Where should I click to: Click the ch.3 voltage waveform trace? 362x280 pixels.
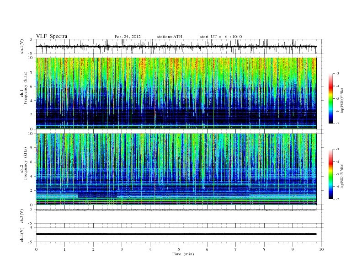[176, 210]
